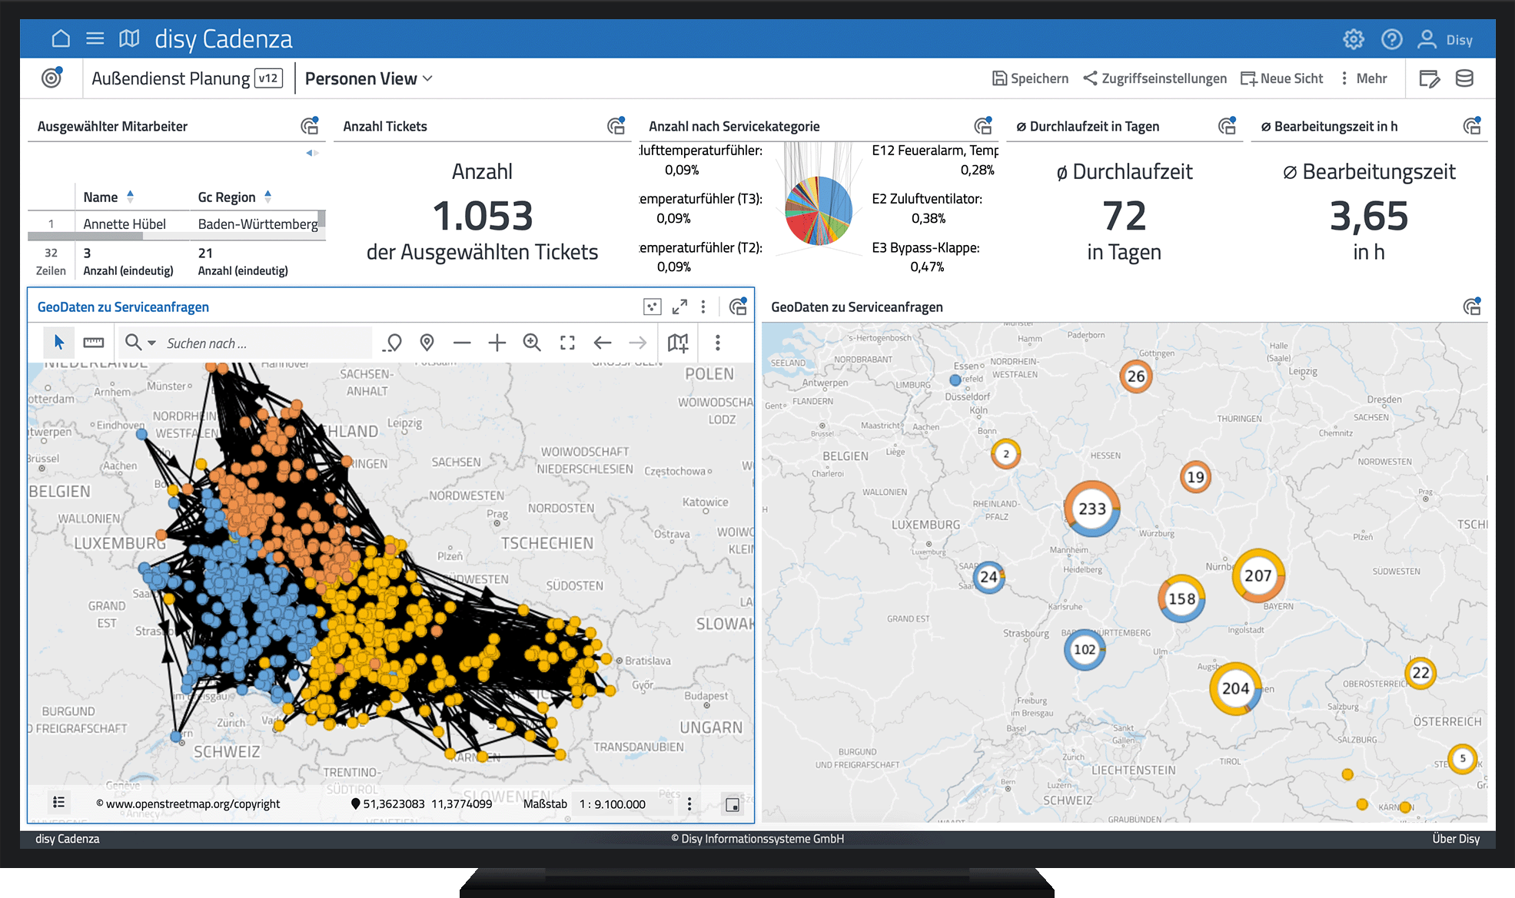Expand the Personen View dropdown

pos(369,78)
